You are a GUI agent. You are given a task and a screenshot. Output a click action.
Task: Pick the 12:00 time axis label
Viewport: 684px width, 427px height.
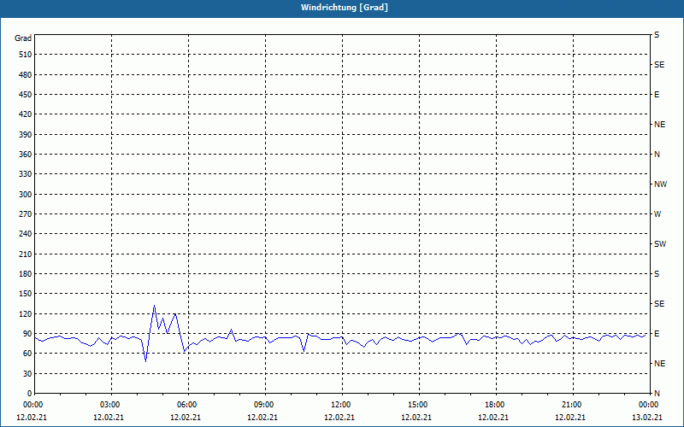[x=340, y=404]
